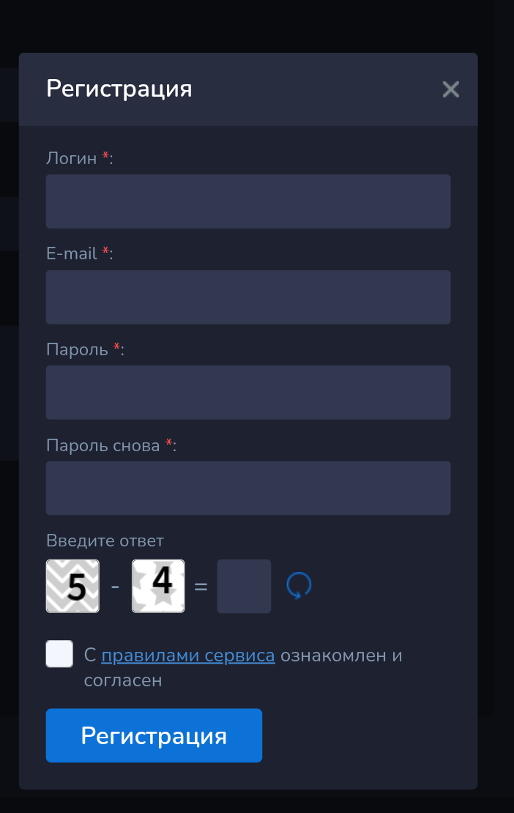This screenshot has width=514, height=813.
Task: Focus the Пароль снова input field
Action: [247, 488]
